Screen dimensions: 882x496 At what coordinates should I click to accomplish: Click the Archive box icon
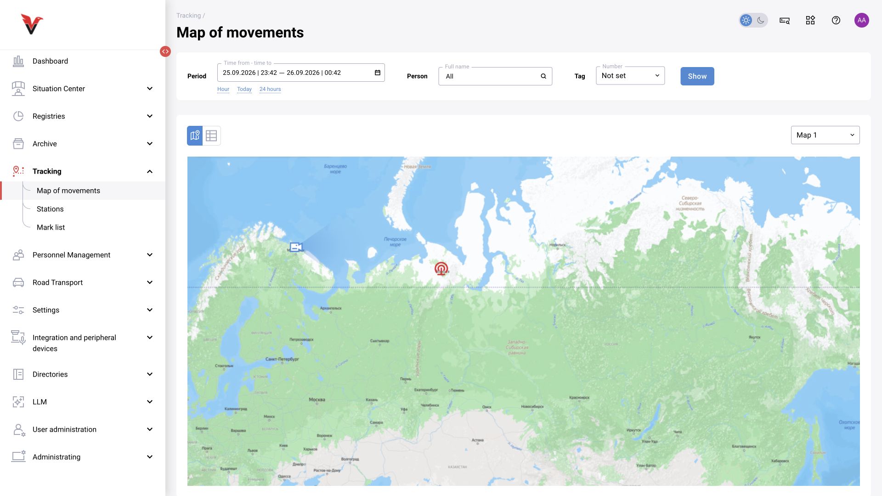click(x=18, y=144)
